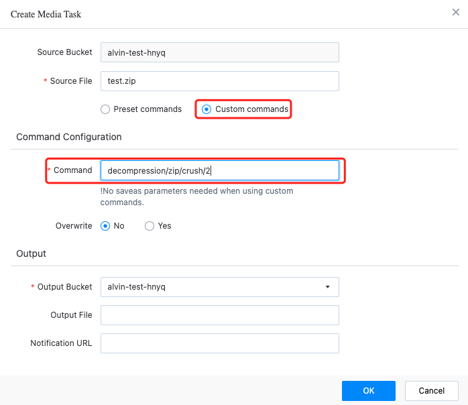Set Overwrite to Yes
Viewport: 468px width, 405px height.
(x=150, y=226)
